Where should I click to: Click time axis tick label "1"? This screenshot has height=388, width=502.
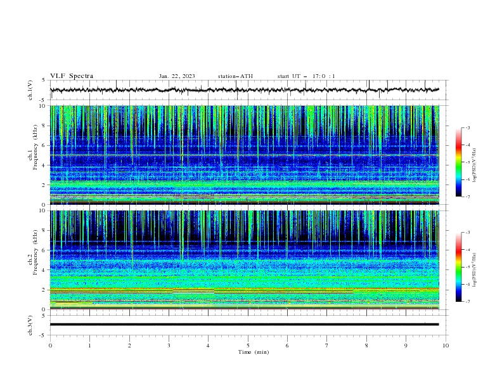click(x=90, y=346)
